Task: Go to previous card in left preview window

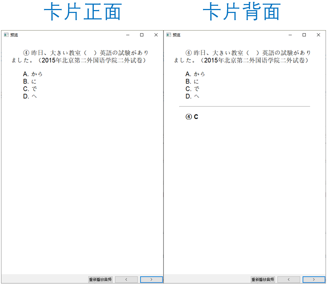Action: 126,279
